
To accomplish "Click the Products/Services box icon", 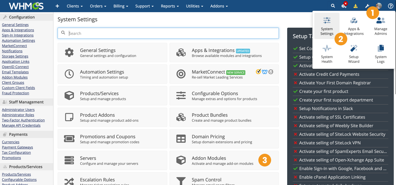I will coord(69,96).
